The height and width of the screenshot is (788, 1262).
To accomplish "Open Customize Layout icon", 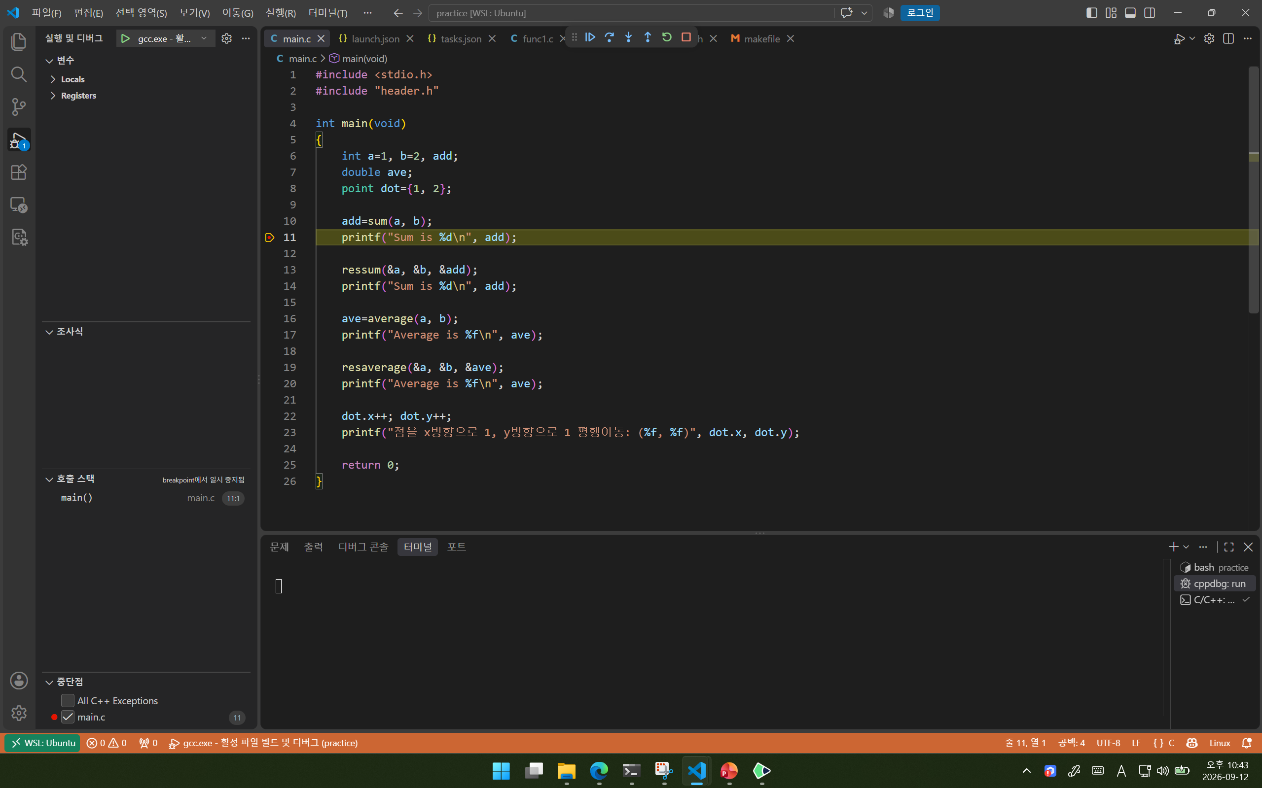I will pos(1111,13).
